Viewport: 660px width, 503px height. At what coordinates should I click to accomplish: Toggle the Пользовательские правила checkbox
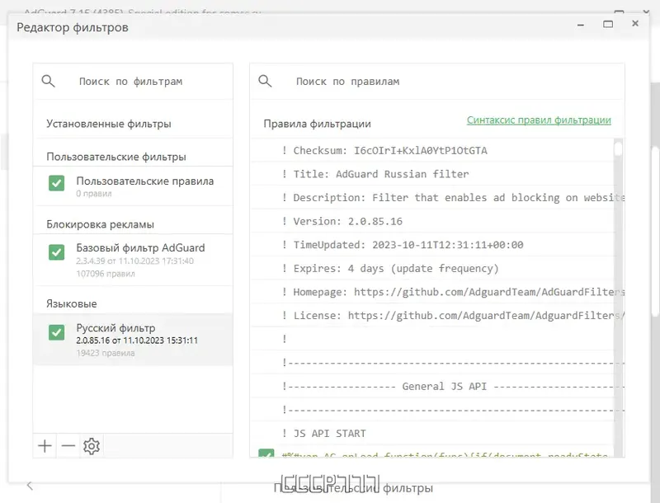(56, 183)
